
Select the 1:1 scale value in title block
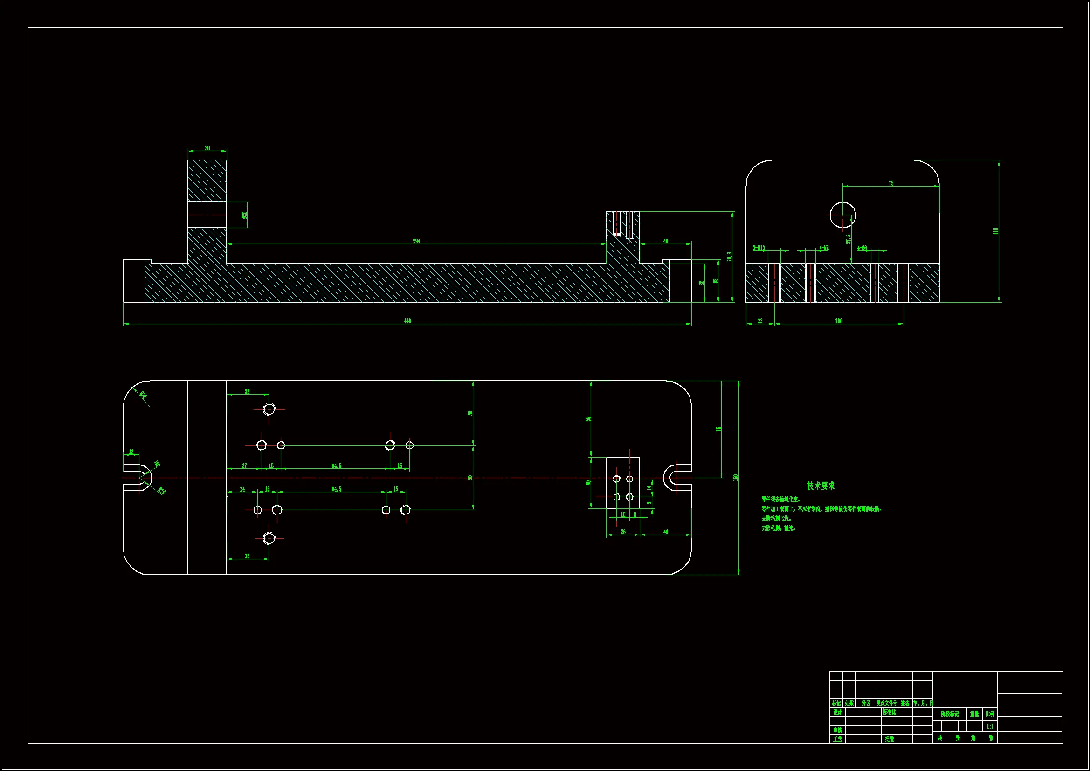[x=990, y=726]
